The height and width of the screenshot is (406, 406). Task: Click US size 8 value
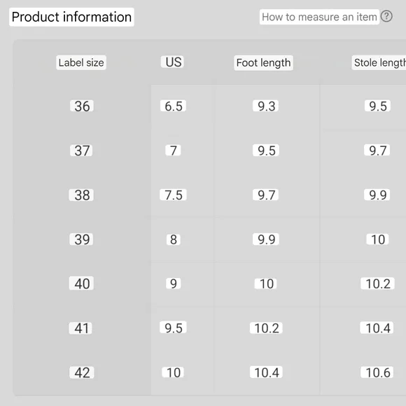coord(173,239)
